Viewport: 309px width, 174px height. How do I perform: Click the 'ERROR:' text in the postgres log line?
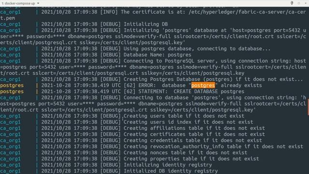[147, 86]
